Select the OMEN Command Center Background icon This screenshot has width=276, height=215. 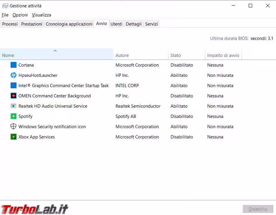[13, 96]
